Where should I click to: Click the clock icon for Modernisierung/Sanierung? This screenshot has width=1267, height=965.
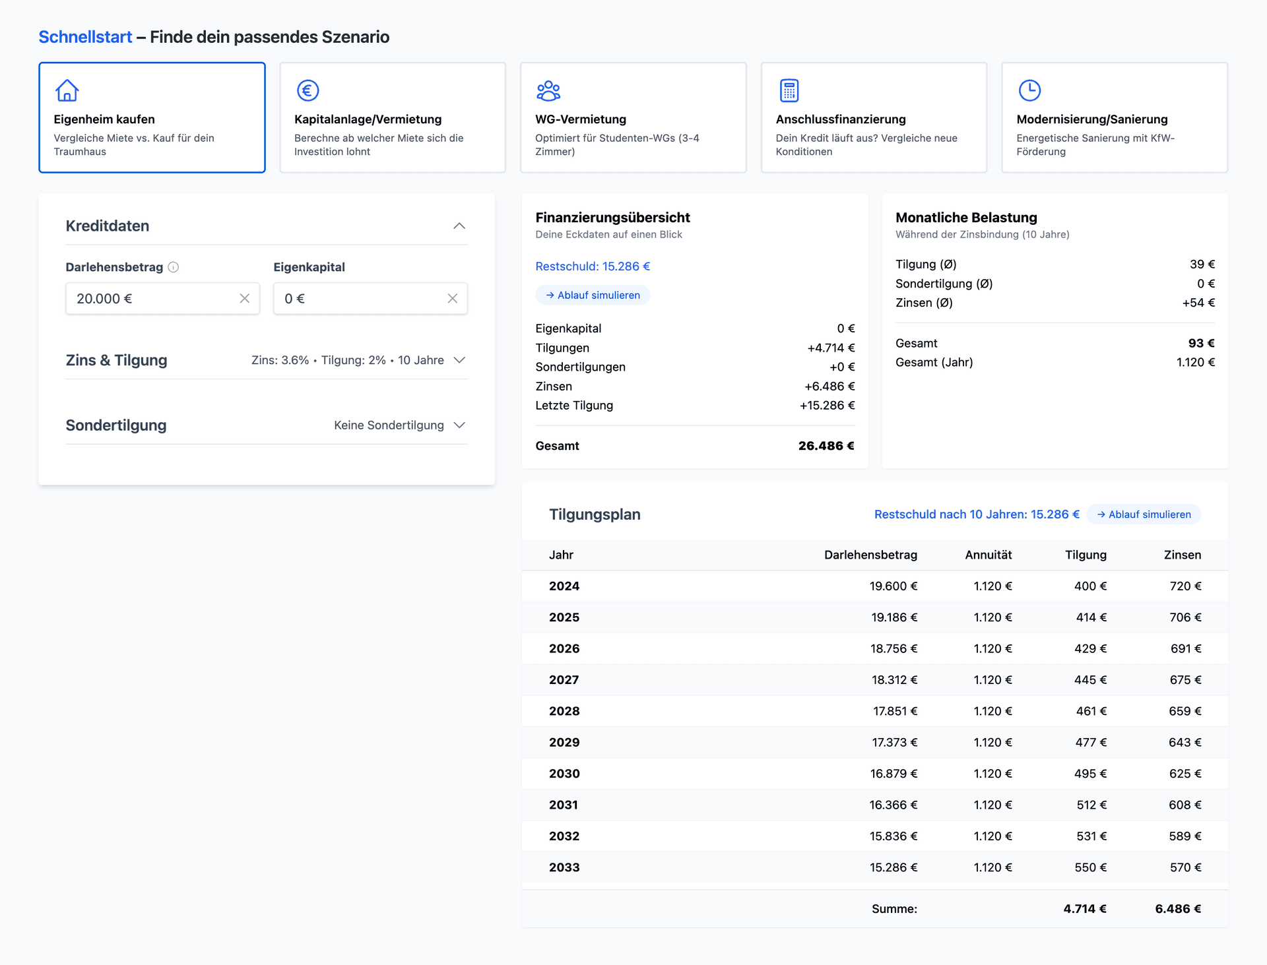(x=1029, y=90)
